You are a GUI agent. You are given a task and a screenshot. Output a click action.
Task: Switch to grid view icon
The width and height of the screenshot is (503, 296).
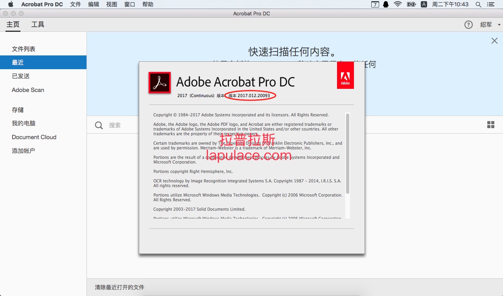click(491, 125)
